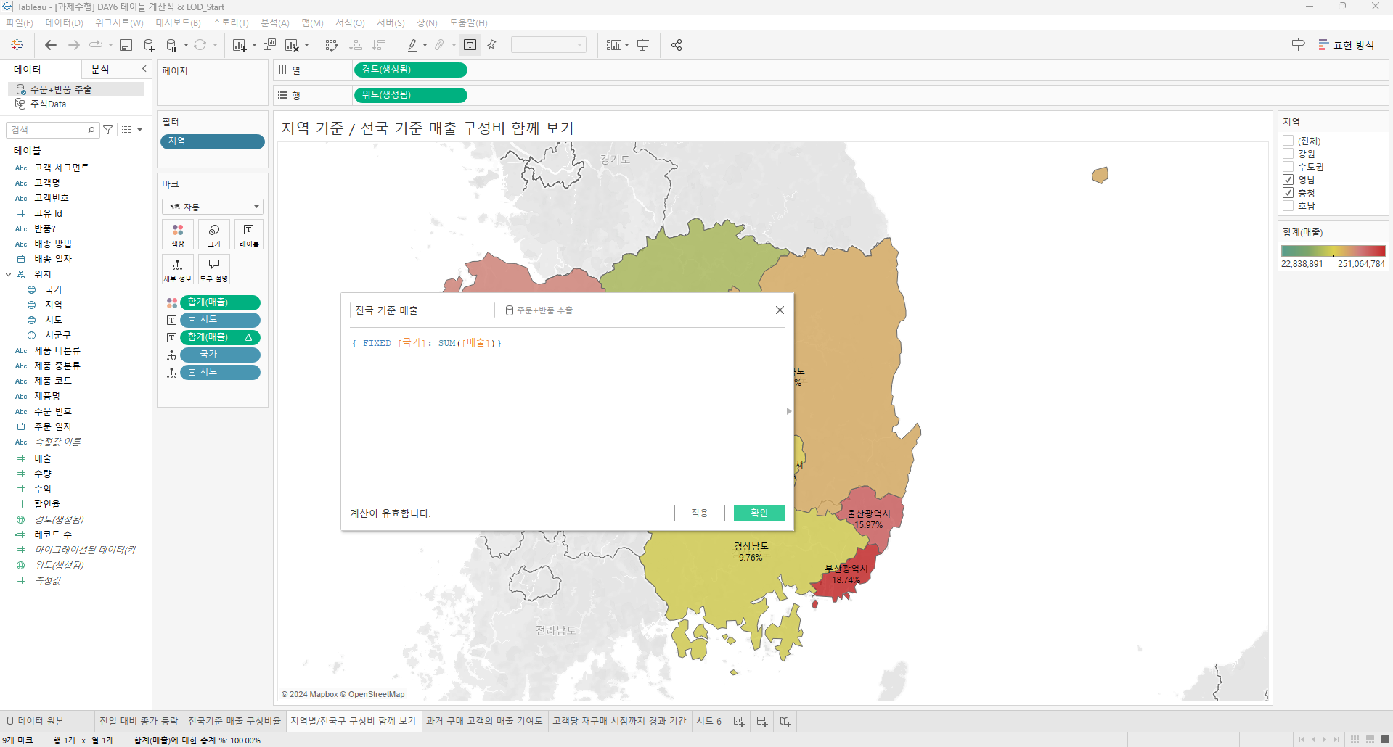Check the 수도권 region checkbox
Viewport: 1393px width, 747px height.
pyautogui.click(x=1288, y=167)
